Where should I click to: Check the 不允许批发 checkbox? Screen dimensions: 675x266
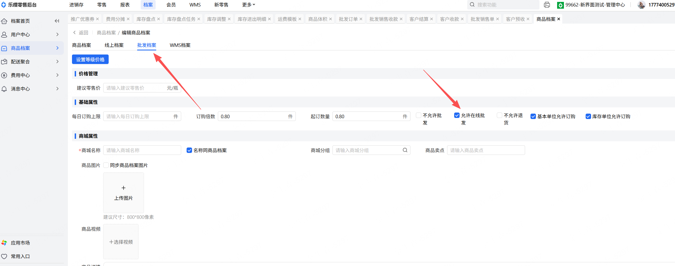click(419, 115)
